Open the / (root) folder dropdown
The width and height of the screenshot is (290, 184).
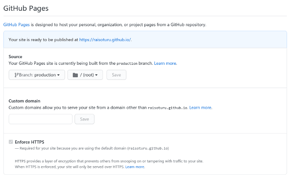point(85,75)
